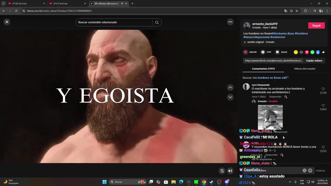Screen dimensions: 331x186
Task: Click the search magnifier in related content bar
Action: [x=157, y=22]
